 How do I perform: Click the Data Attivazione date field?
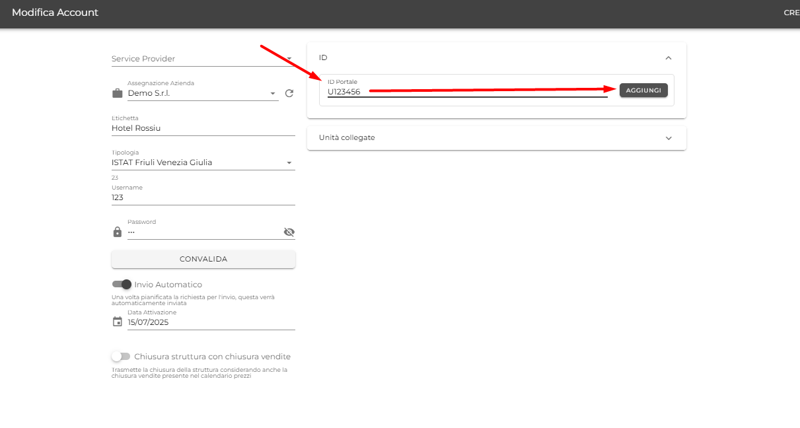(x=211, y=322)
